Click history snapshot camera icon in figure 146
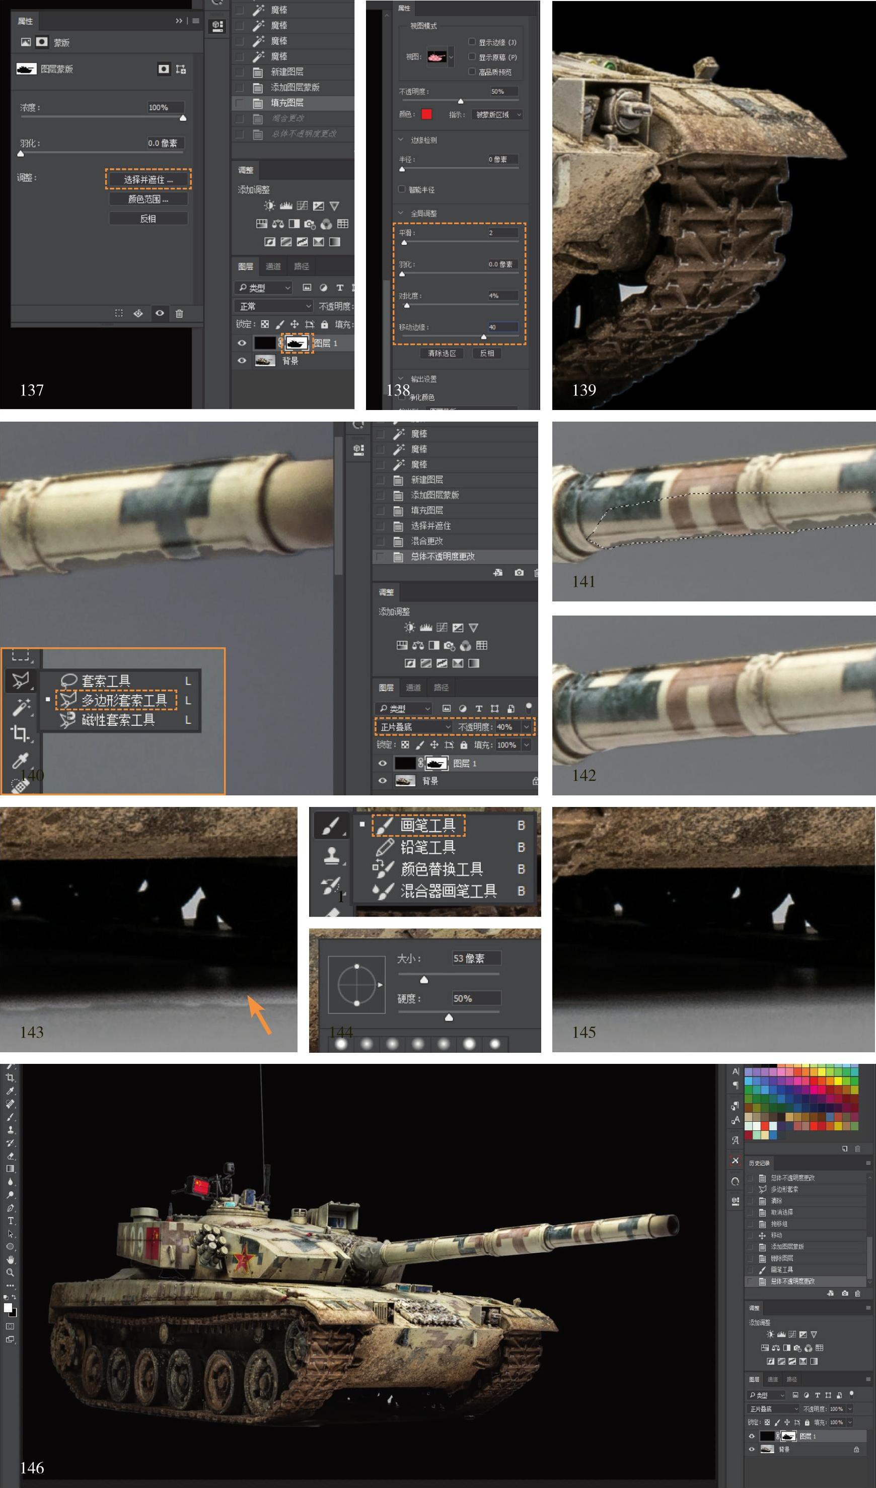 tap(845, 1293)
